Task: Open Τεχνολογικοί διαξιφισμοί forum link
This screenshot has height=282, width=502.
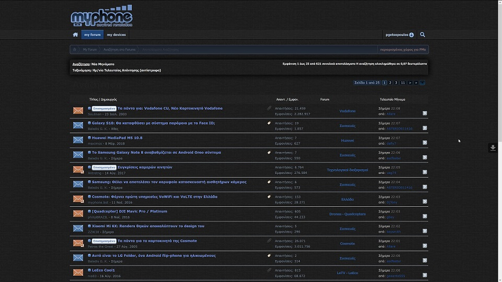Action: point(347,170)
